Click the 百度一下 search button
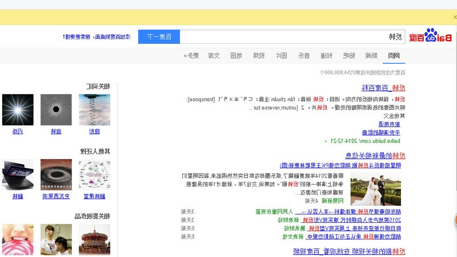 (159, 37)
